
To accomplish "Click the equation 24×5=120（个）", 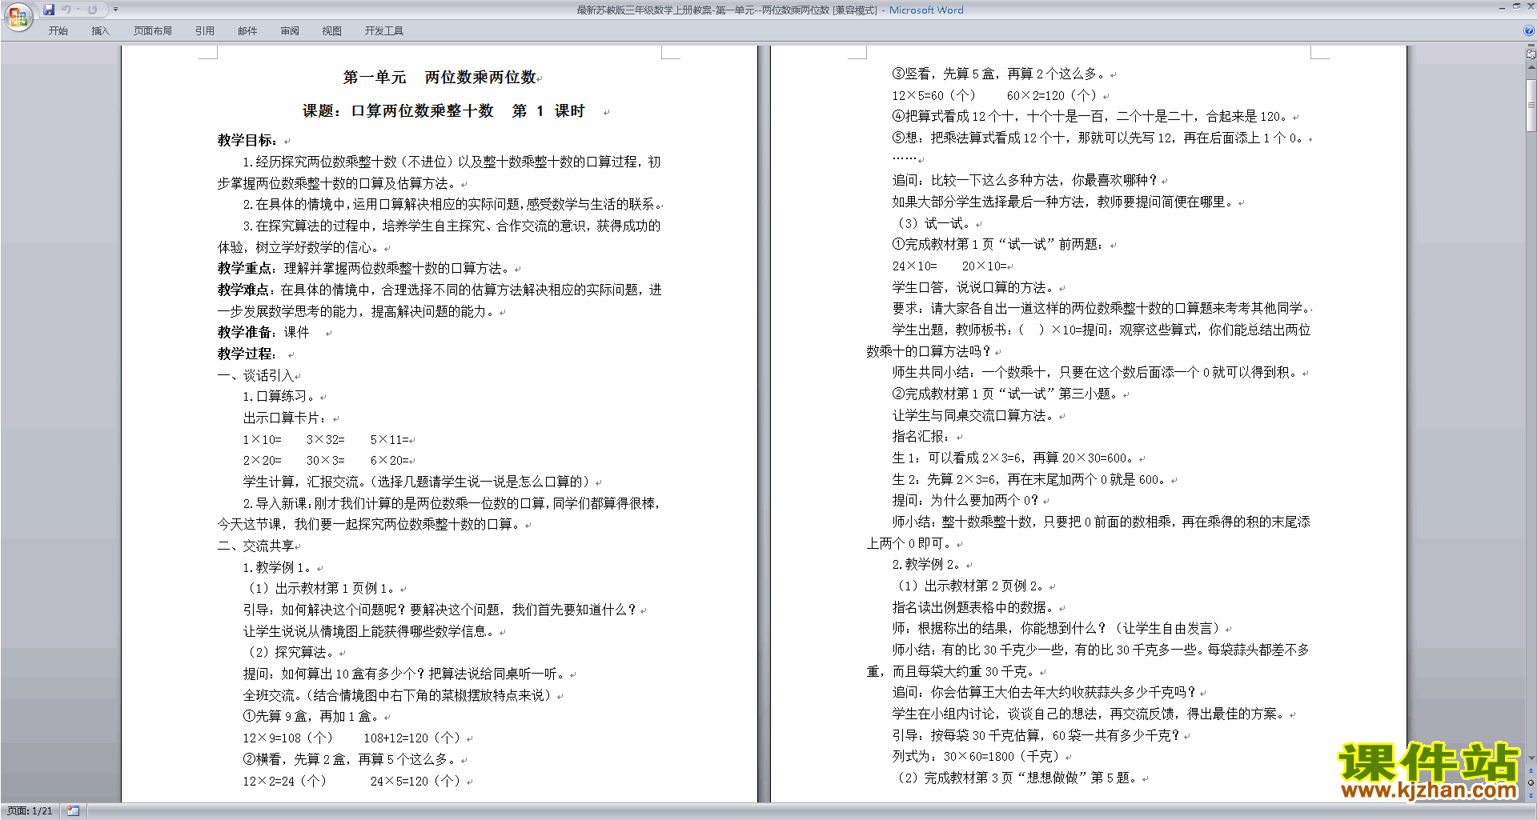I will click(415, 781).
